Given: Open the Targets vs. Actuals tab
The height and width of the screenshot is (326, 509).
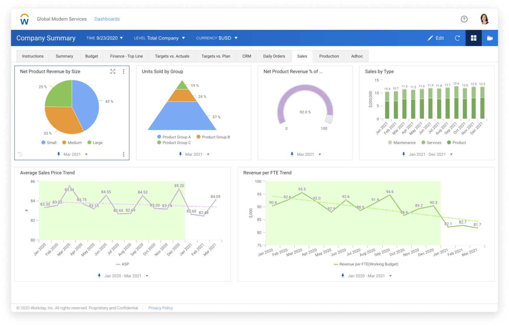Looking at the screenshot, I should click(x=172, y=56).
